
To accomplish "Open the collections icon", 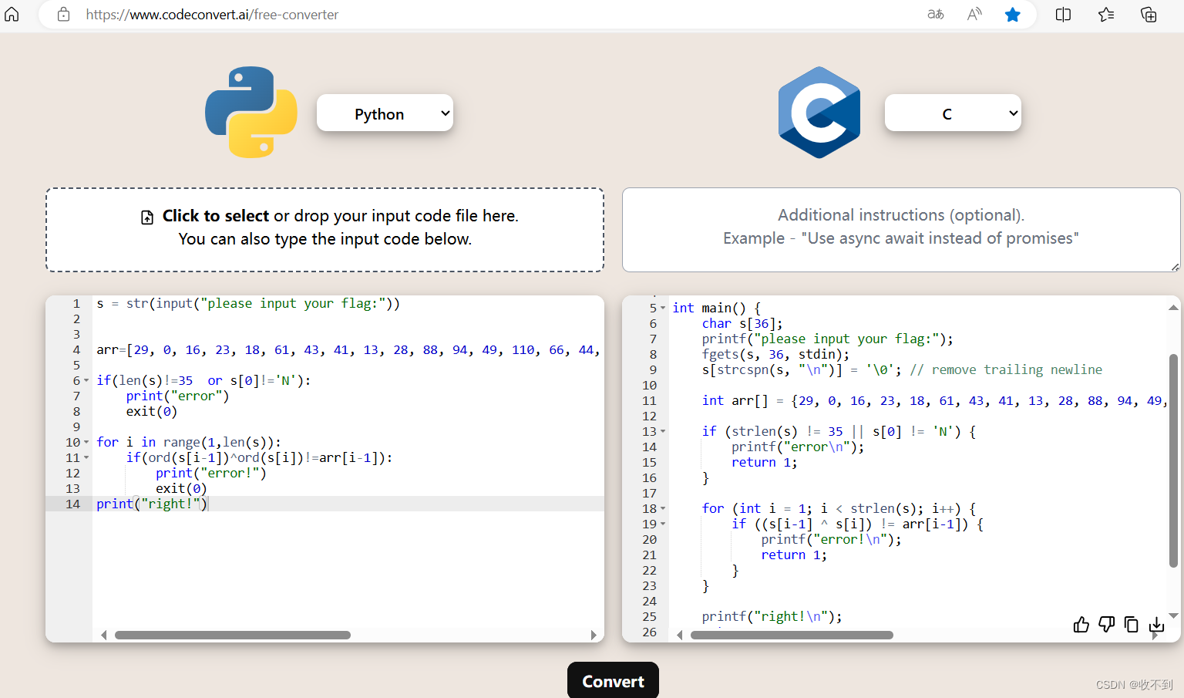I will [x=1149, y=14].
